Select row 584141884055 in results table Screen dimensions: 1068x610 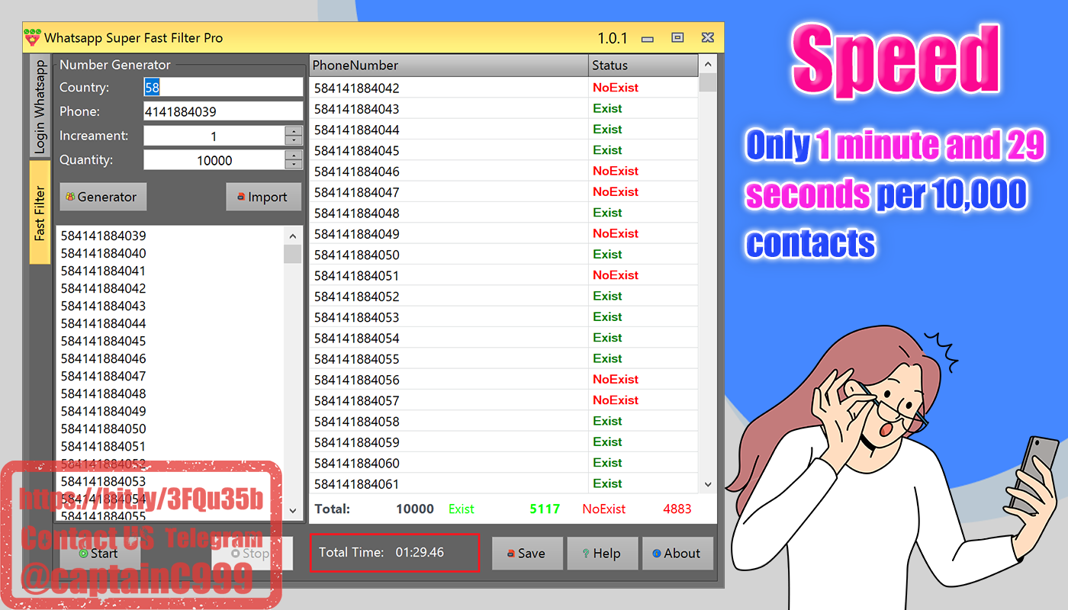coord(503,358)
